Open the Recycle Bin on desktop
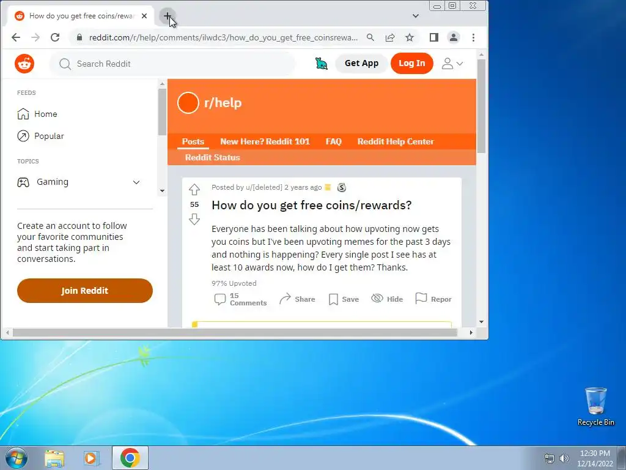This screenshot has height=470, width=626. click(x=595, y=406)
